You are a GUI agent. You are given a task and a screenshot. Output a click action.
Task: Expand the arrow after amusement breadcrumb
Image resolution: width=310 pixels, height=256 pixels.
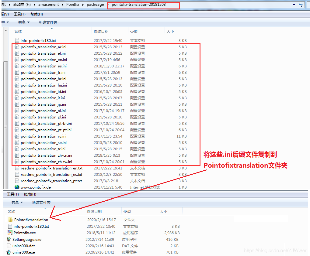(62, 5)
